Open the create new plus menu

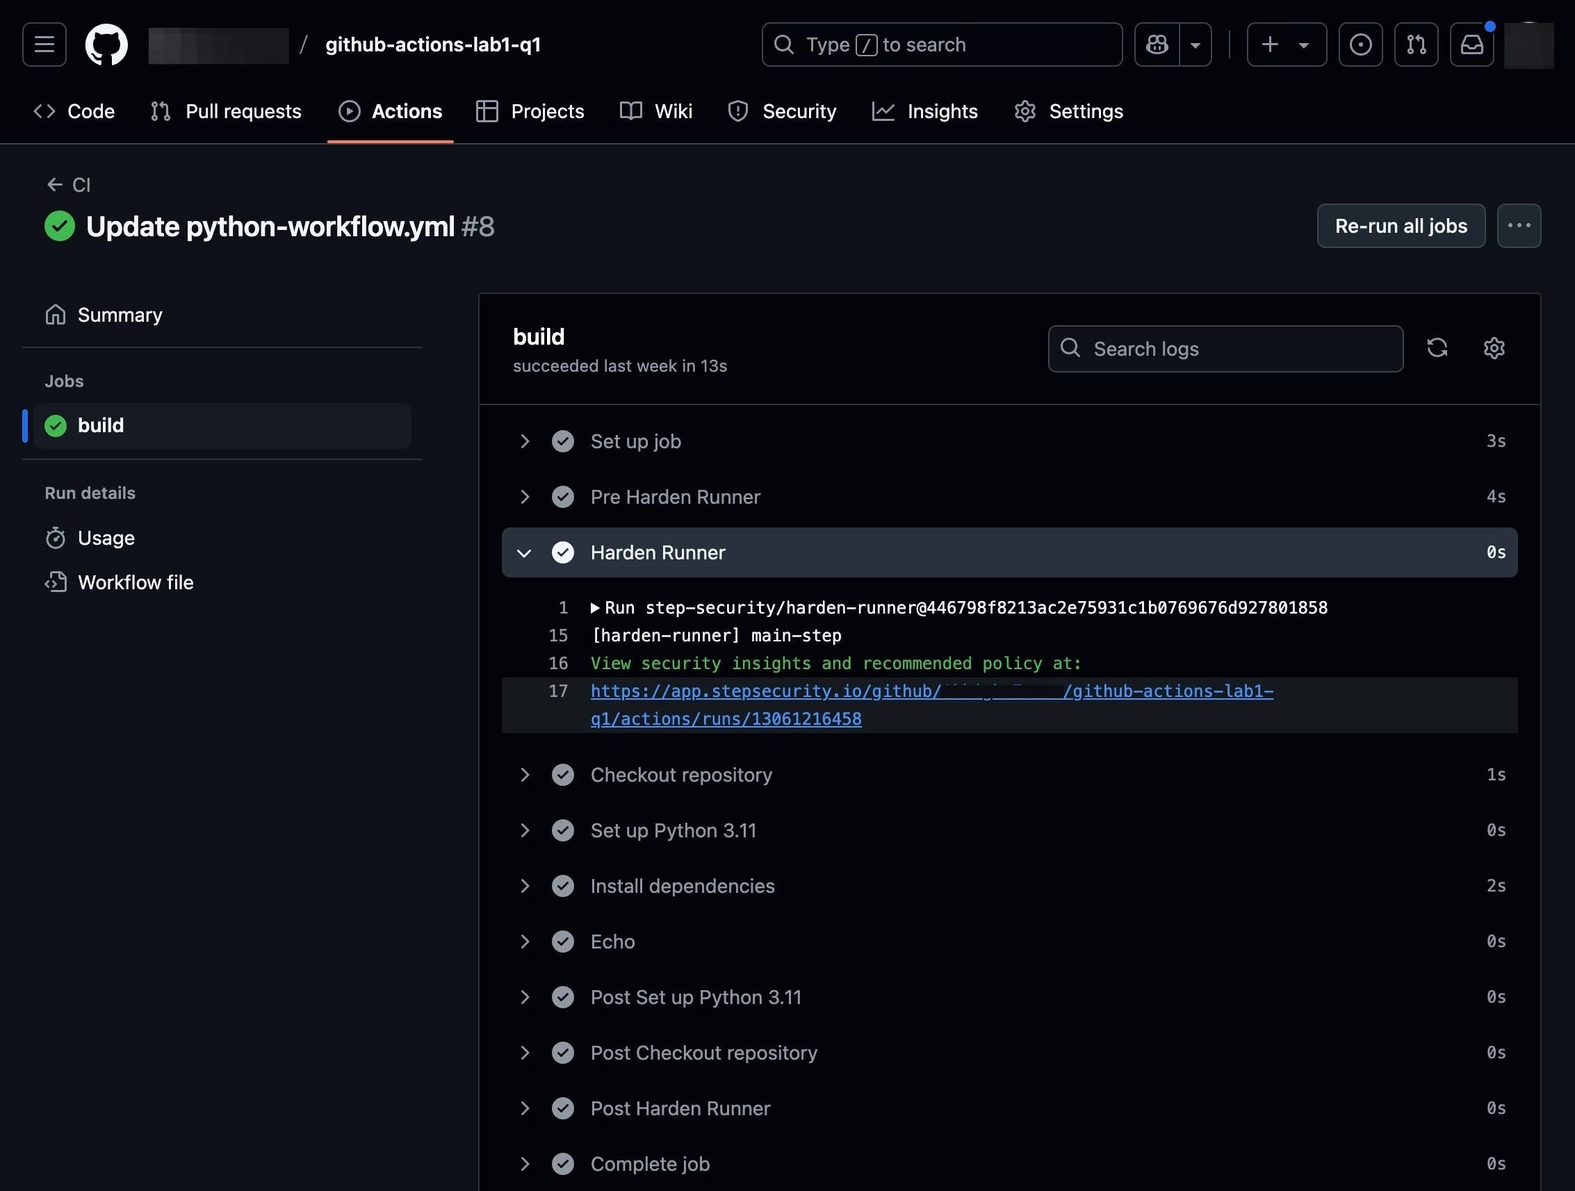(x=1286, y=44)
